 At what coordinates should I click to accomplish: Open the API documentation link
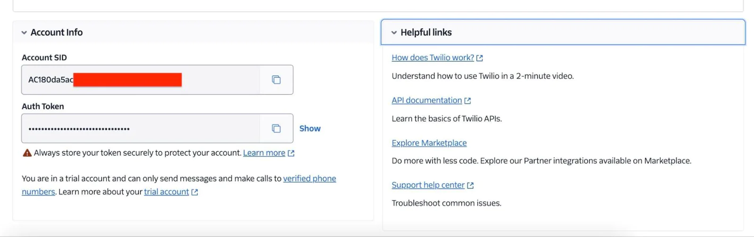(426, 100)
